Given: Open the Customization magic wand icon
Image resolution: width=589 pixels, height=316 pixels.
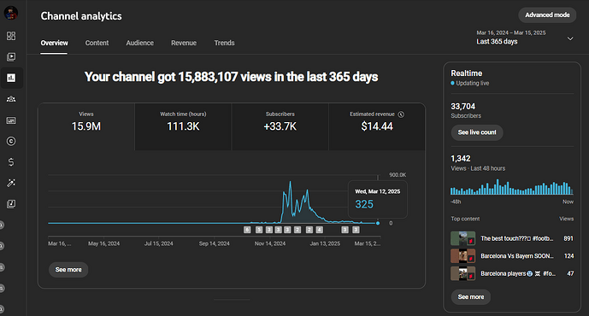Looking at the screenshot, I should (11, 183).
